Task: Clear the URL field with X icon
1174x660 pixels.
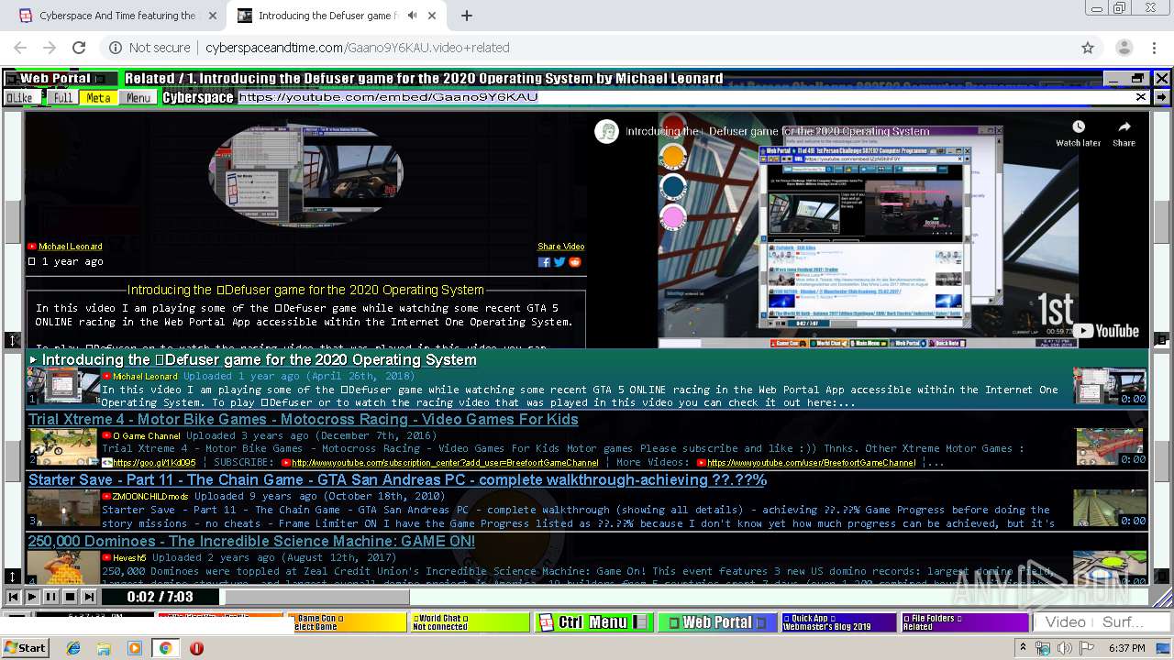Action: (x=1141, y=97)
